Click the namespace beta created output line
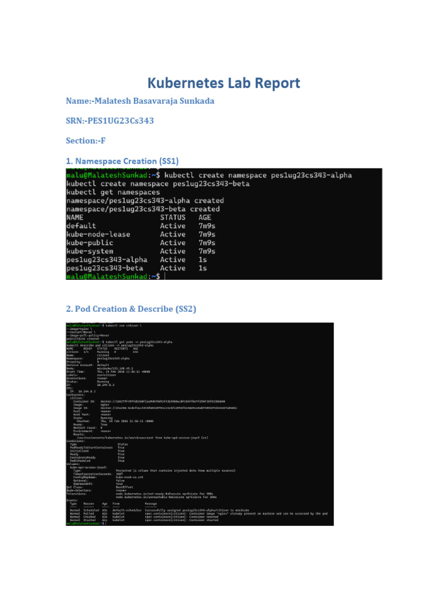 (143, 209)
